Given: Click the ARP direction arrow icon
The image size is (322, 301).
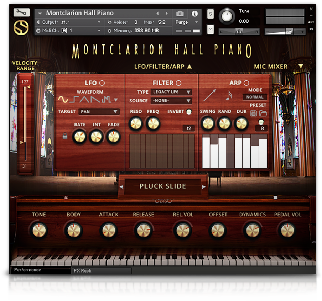Looking at the screenshot, I should coord(210,95).
